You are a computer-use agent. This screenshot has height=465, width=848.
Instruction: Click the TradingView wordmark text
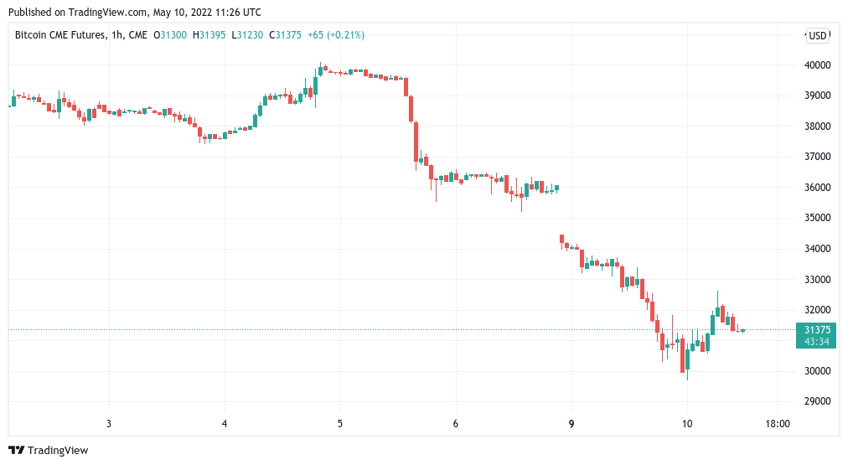(58, 450)
